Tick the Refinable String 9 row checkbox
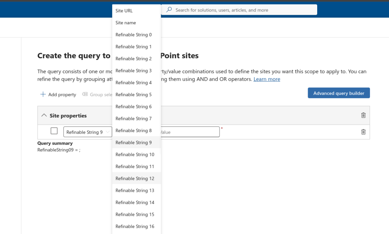Screen dimensions: 389x234 pos(54,131)
